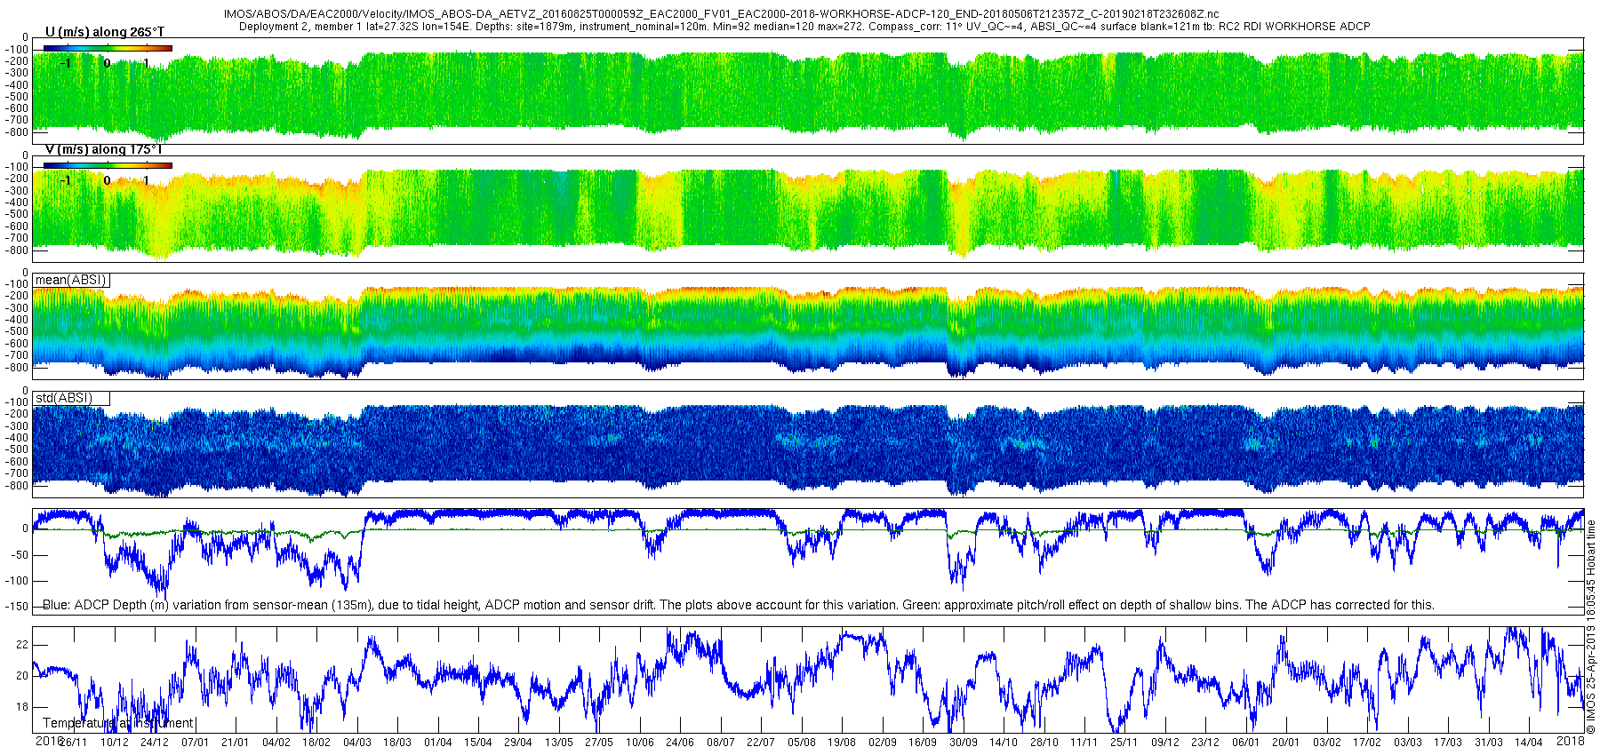Screen dimensions: 1600x755
Task: Click the '17/02' date tick label
Action: 1367,743
